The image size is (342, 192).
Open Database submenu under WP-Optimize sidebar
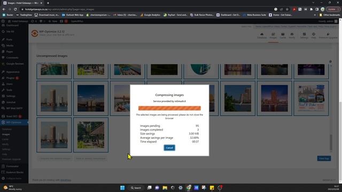pyautogui.click(x=7, y=129)
